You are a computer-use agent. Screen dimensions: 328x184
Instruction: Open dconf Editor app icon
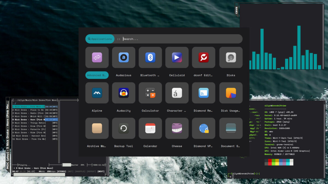[203, 58]
